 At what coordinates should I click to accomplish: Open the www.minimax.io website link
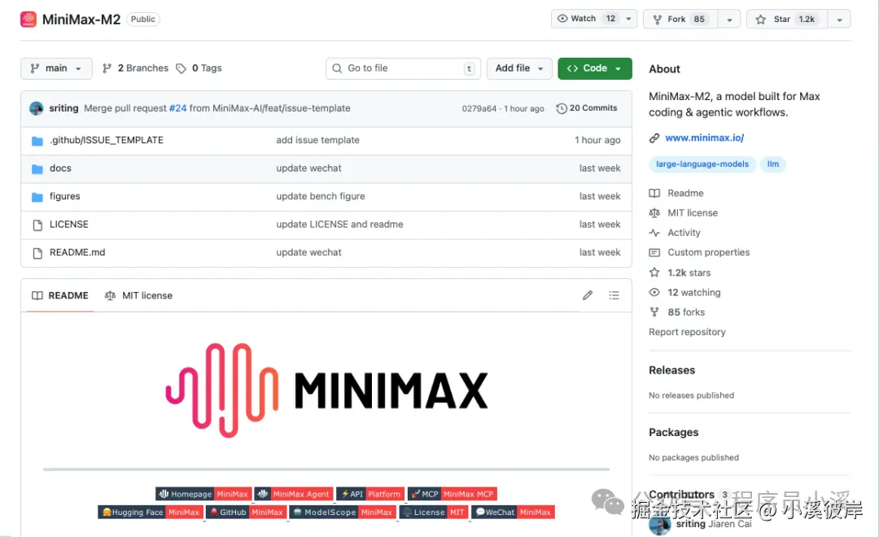click(705, 138)
